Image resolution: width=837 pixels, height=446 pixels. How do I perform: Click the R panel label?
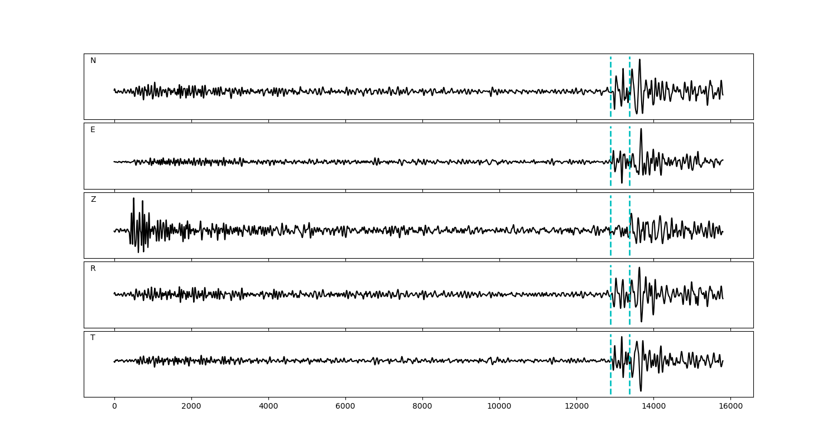click(x=93, y=269)
